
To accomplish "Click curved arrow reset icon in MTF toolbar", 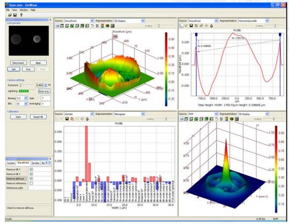I will (x=217, y=119).
